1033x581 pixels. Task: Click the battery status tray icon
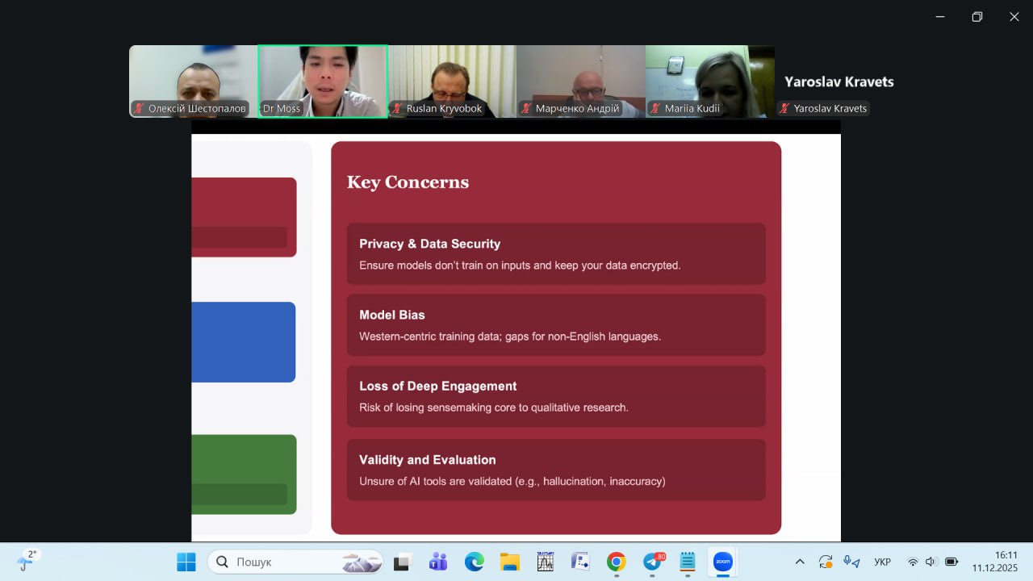[x=951, y=562]
